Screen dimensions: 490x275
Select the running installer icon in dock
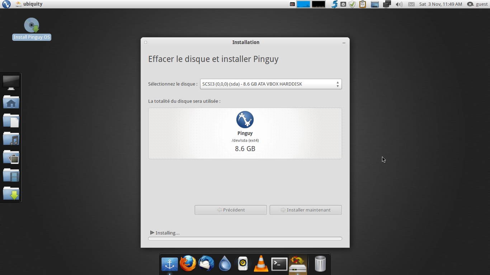click(298, 265)
